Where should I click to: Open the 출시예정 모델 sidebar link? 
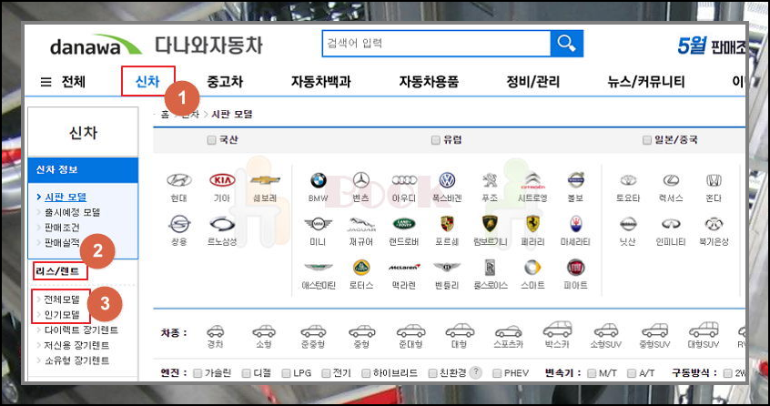72,213
